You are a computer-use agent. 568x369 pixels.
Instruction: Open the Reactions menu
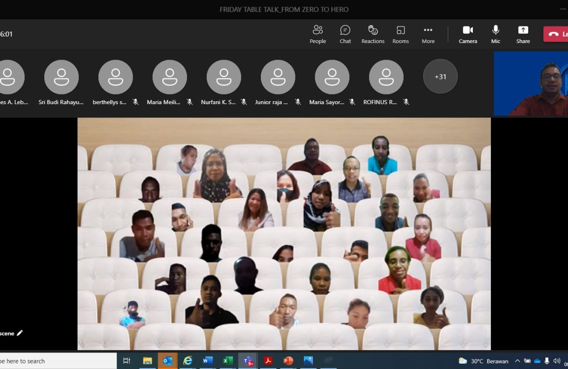point(373,34)
